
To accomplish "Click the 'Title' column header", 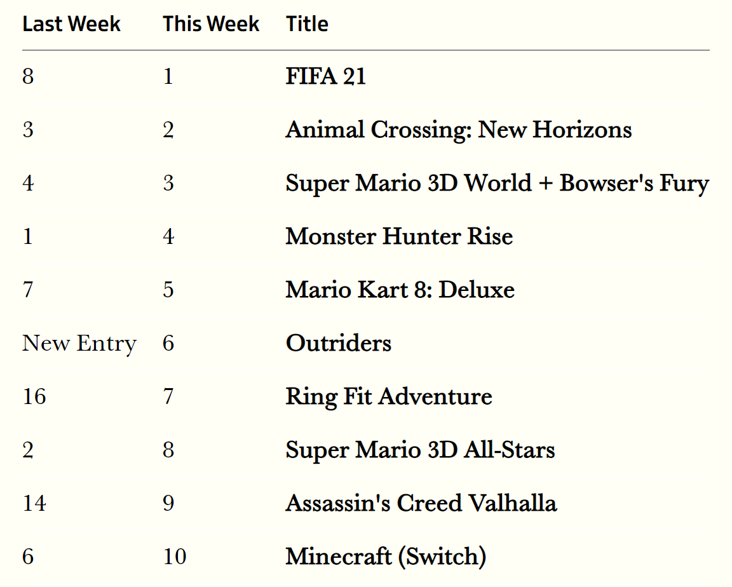I will click(307, 24).
